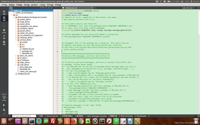Close the CMakeLists.txt document with X
Screen dimensions: 200x125
(95, 8)
